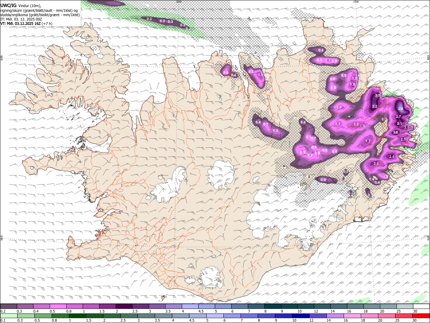Click the 2.0 precipitation value on the map

coord(376,164)
